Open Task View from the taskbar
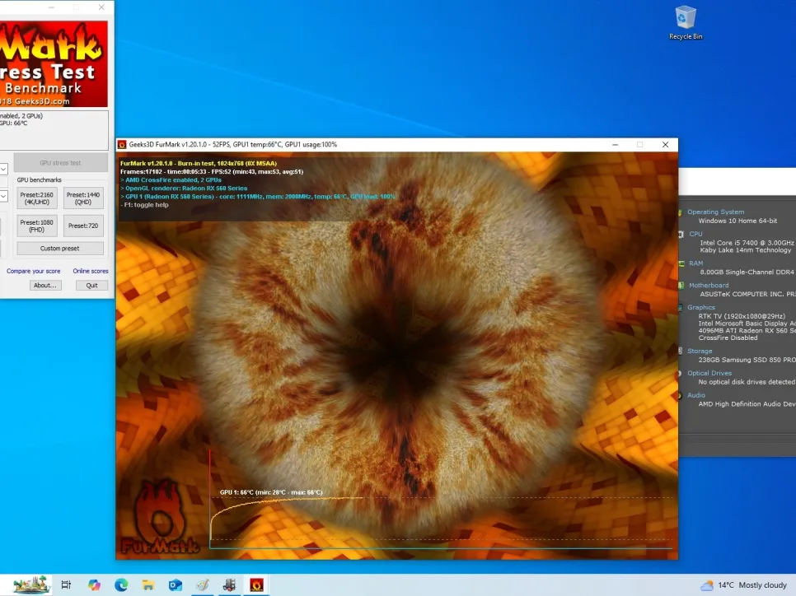 pyautogui.click(x=66, y=584)
